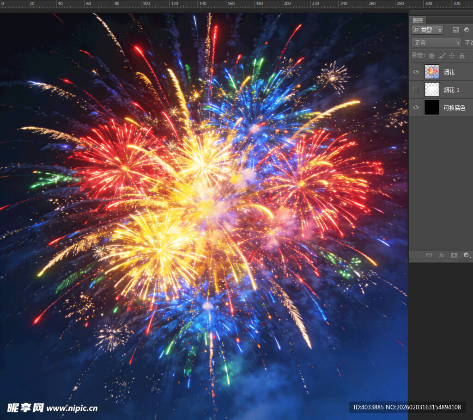Show the hidden 烟花 1 layer
Image resolution: width=473 pixels, height=420 pixels.
point(416,89)
